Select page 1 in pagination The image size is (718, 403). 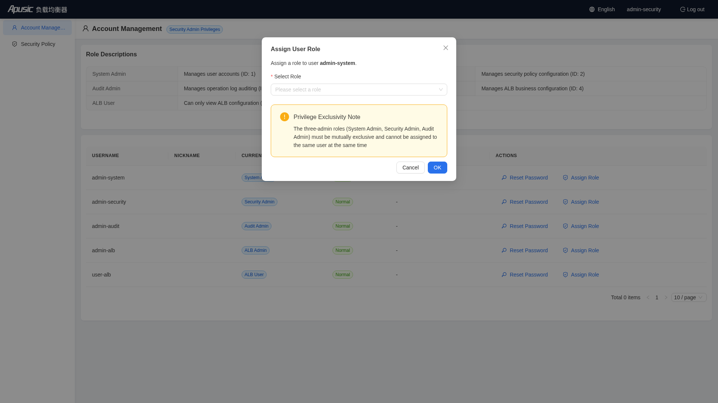[x=657, y=297]
